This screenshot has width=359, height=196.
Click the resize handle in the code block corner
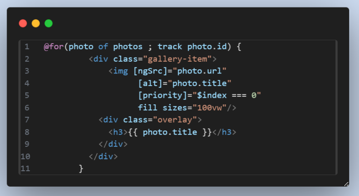pyautogui.click(x=346, y=184)
